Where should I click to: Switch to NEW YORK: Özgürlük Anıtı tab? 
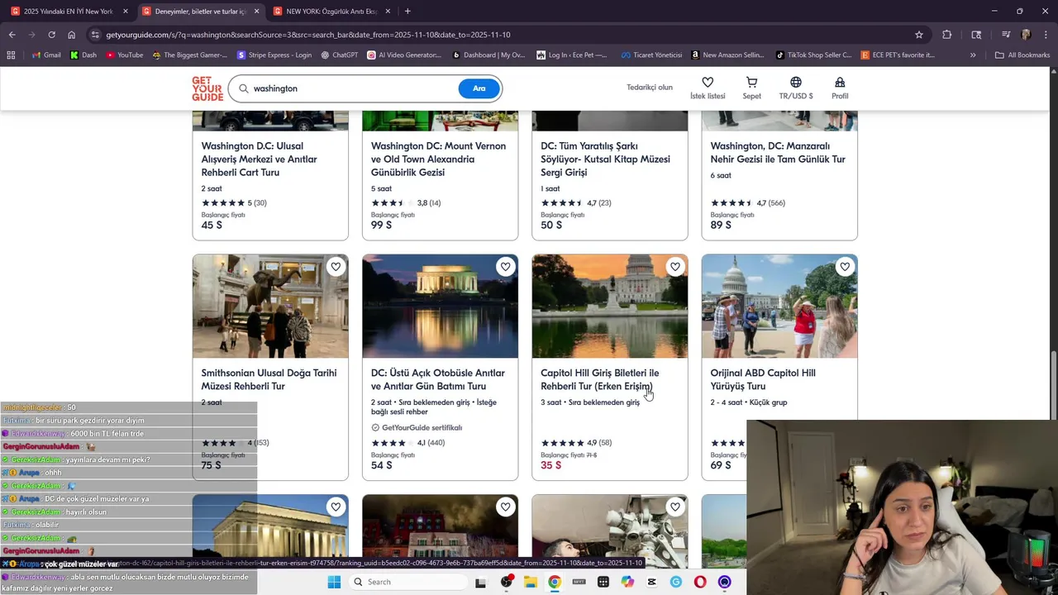pyautogui.click(x=331, y=12)
